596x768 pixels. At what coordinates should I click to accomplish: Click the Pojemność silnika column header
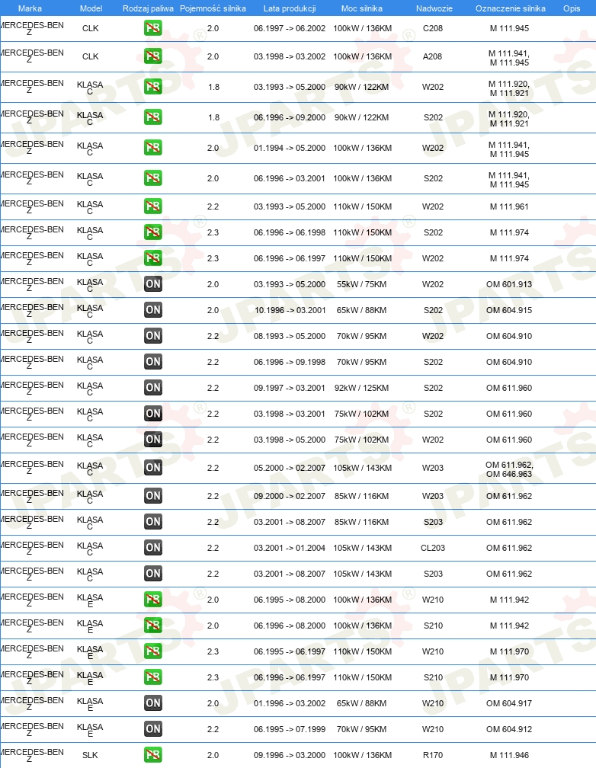point(213,8)
